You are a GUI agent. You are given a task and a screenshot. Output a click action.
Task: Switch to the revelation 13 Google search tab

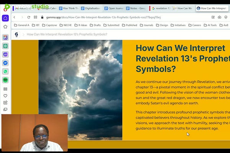[161, 8]
